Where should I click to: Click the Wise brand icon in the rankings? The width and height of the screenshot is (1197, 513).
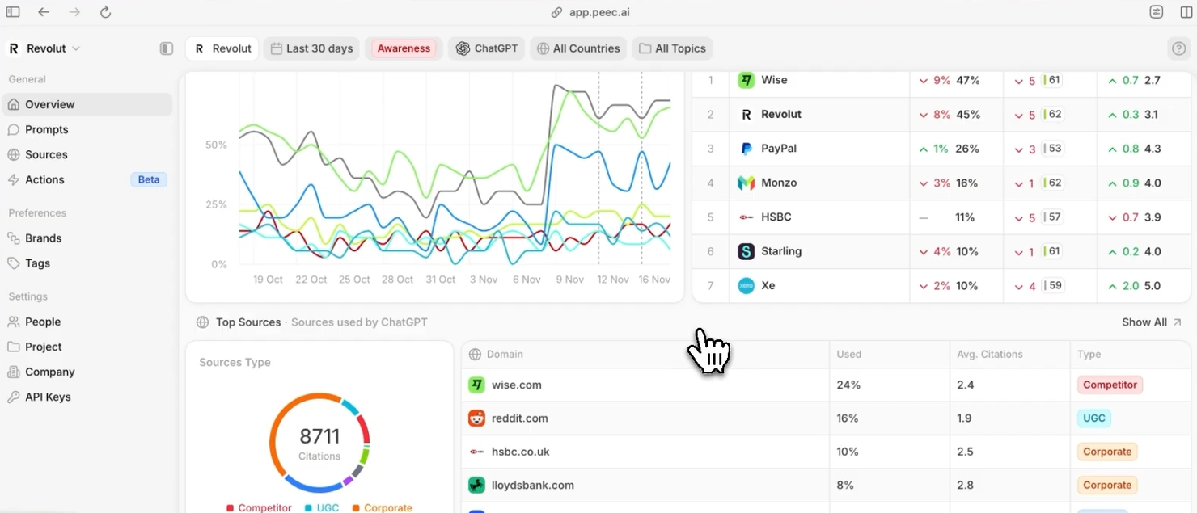[x=745, y=80]
